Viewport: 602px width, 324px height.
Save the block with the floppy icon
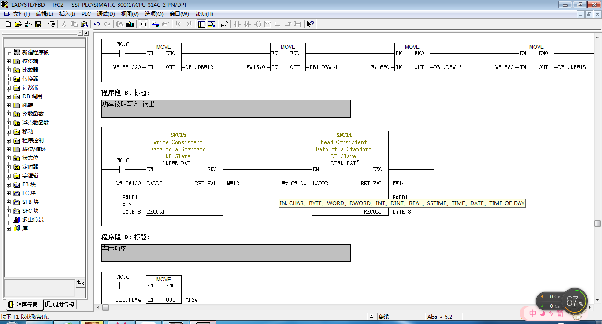38,24
